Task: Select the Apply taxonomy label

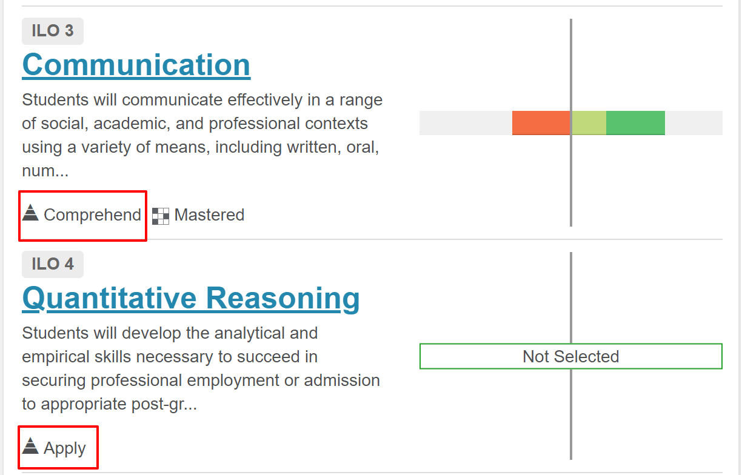Action: point(65,448)
